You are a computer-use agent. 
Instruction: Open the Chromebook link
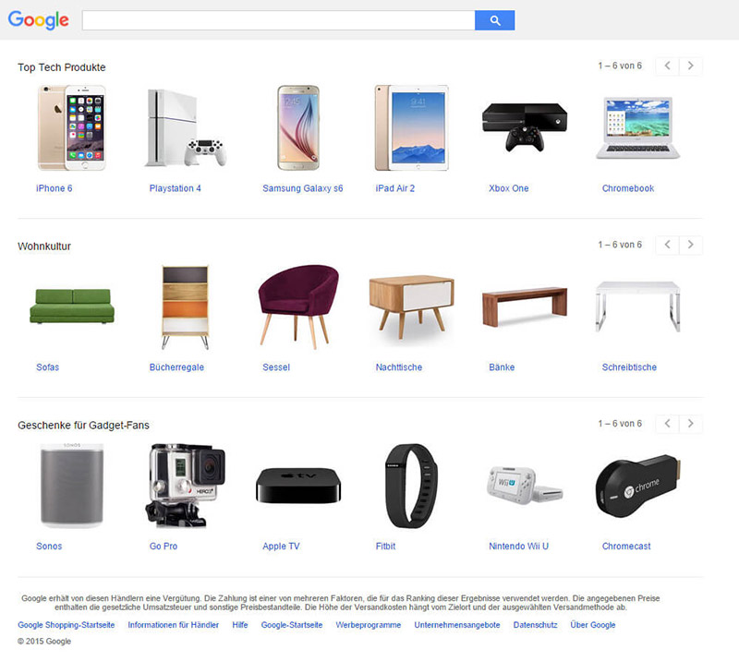coord(628,188)
